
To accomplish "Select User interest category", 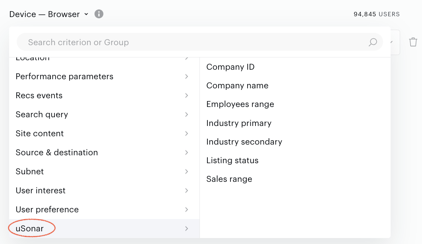I will pos(105,191).
